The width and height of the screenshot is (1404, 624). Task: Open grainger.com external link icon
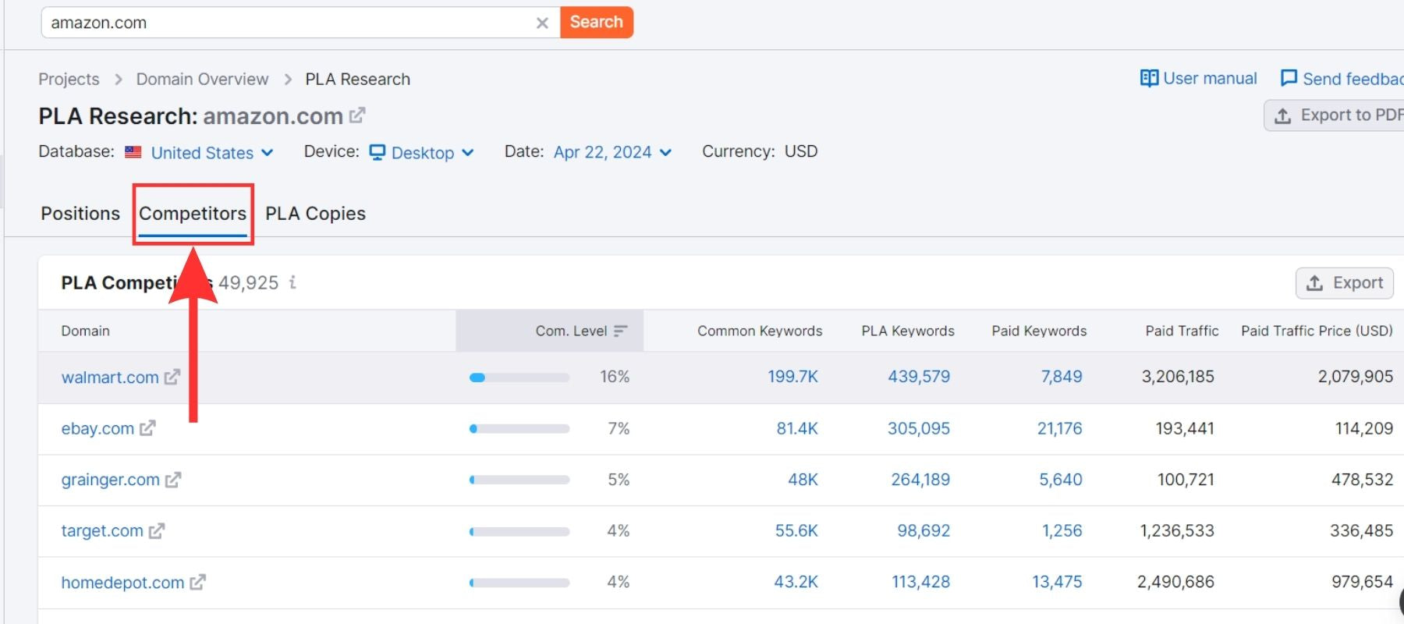point(173,480)
